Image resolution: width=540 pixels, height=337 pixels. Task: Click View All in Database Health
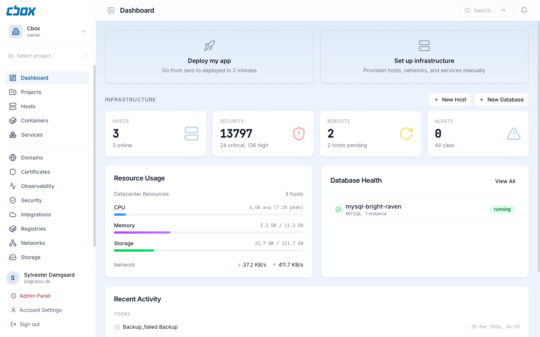coord(505,181)
